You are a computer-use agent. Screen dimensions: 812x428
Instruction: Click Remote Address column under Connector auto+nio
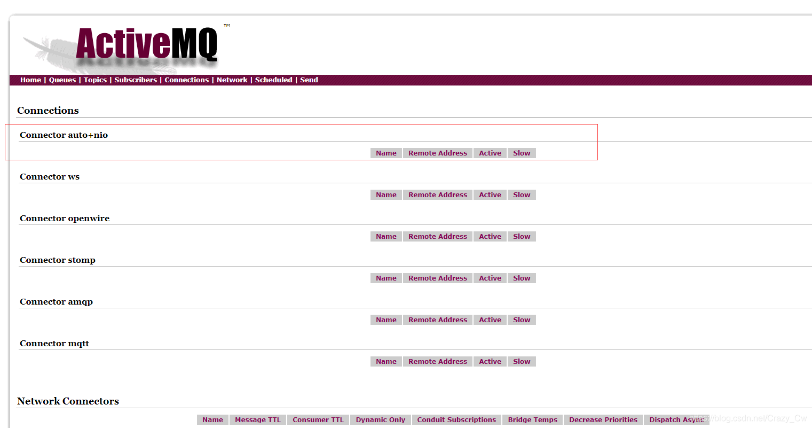[x=438, y=153]
